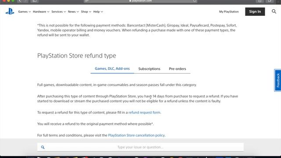Switch to the Pre-orders tab
Screen dimensions: 281x158
(177, 69)
